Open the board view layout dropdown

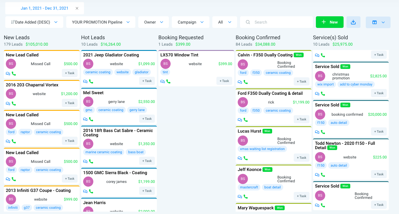click(378, 22)
